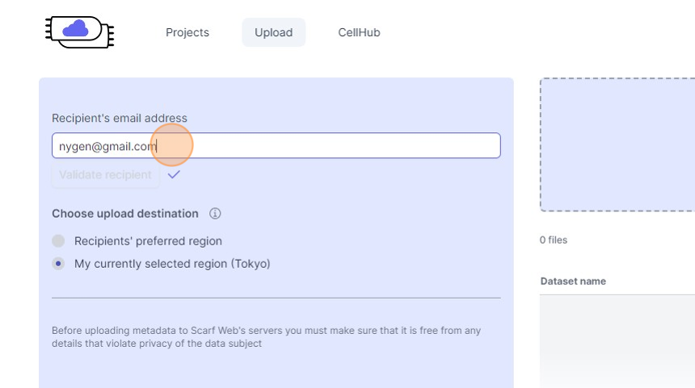695x388 pixels.
Task: Switch to the Upload tab
Action: coord(273,32)
